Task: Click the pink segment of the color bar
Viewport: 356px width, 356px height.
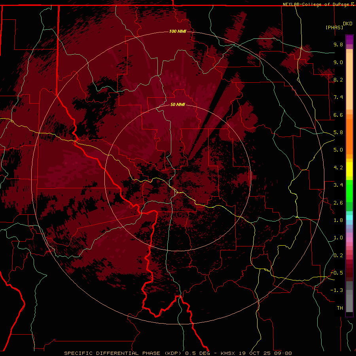Action: coord(349,240)
